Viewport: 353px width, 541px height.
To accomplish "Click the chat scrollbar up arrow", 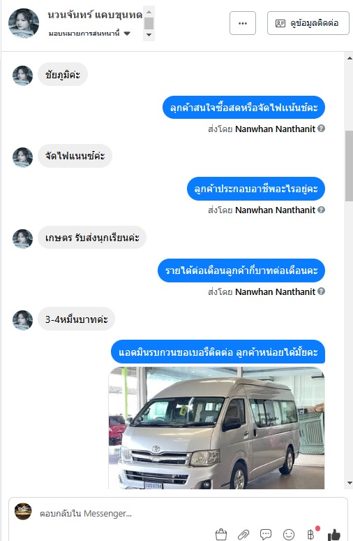I will [350, 58].
